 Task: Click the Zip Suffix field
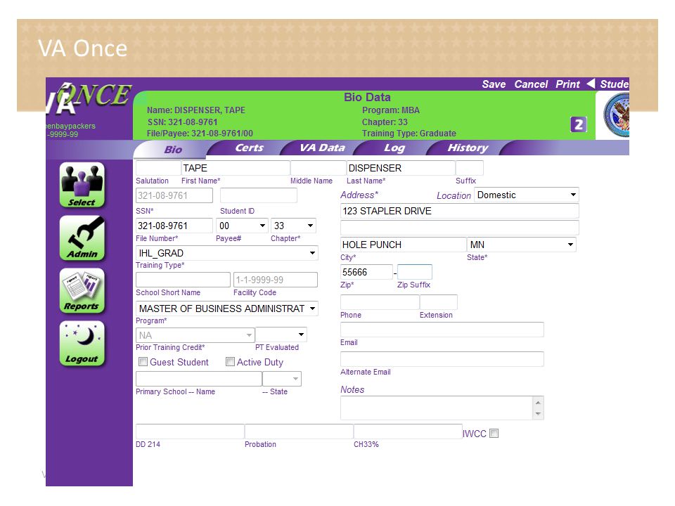pos(415,272)
